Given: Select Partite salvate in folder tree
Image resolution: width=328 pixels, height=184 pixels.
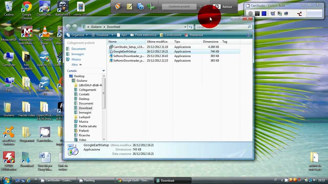Looking at the screenshot, I should coord(88,126).
